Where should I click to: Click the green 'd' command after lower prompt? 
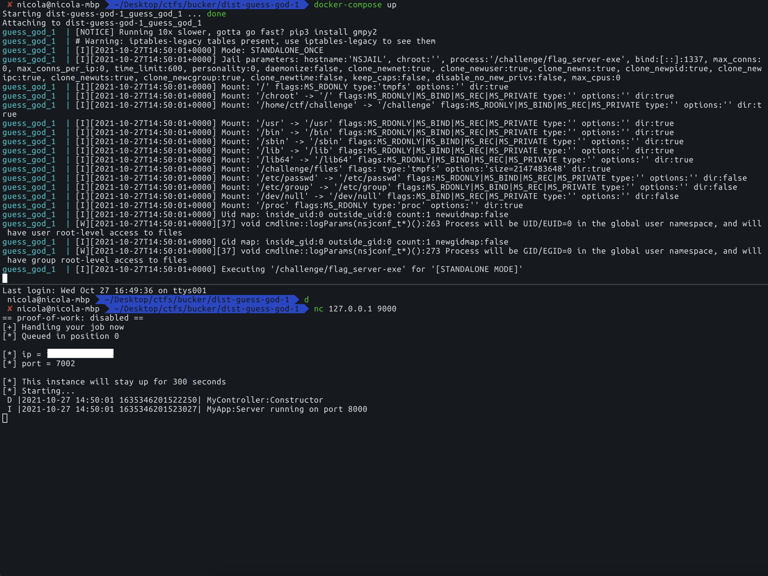[306, 300]
